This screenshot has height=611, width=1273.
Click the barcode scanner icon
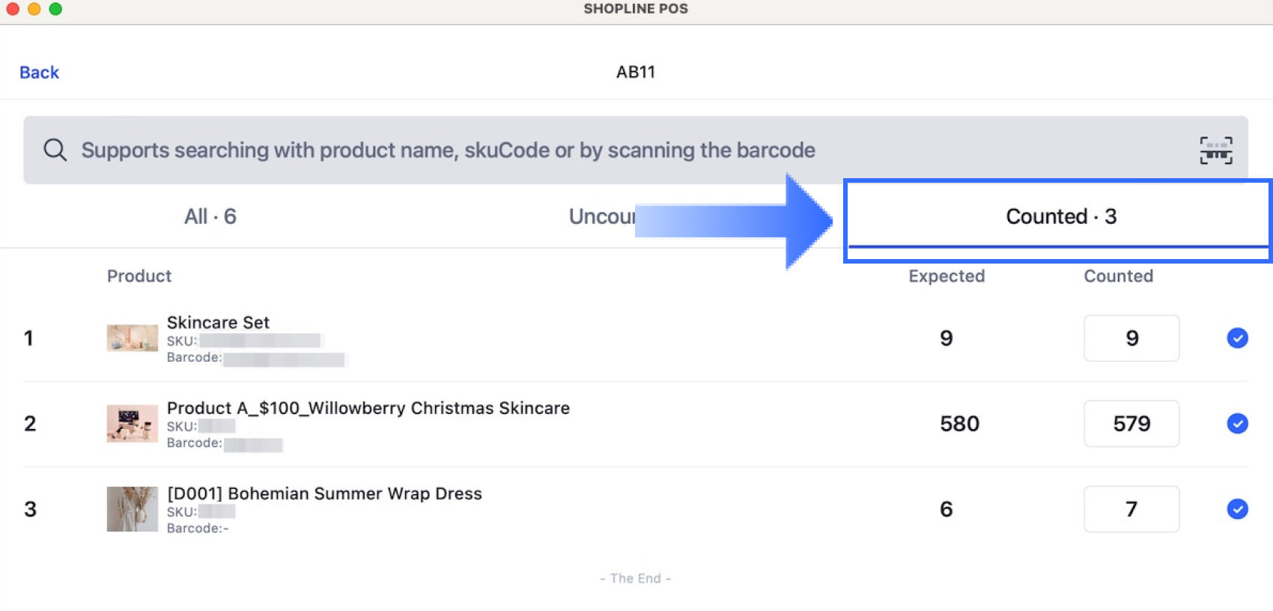[1215, 151]
